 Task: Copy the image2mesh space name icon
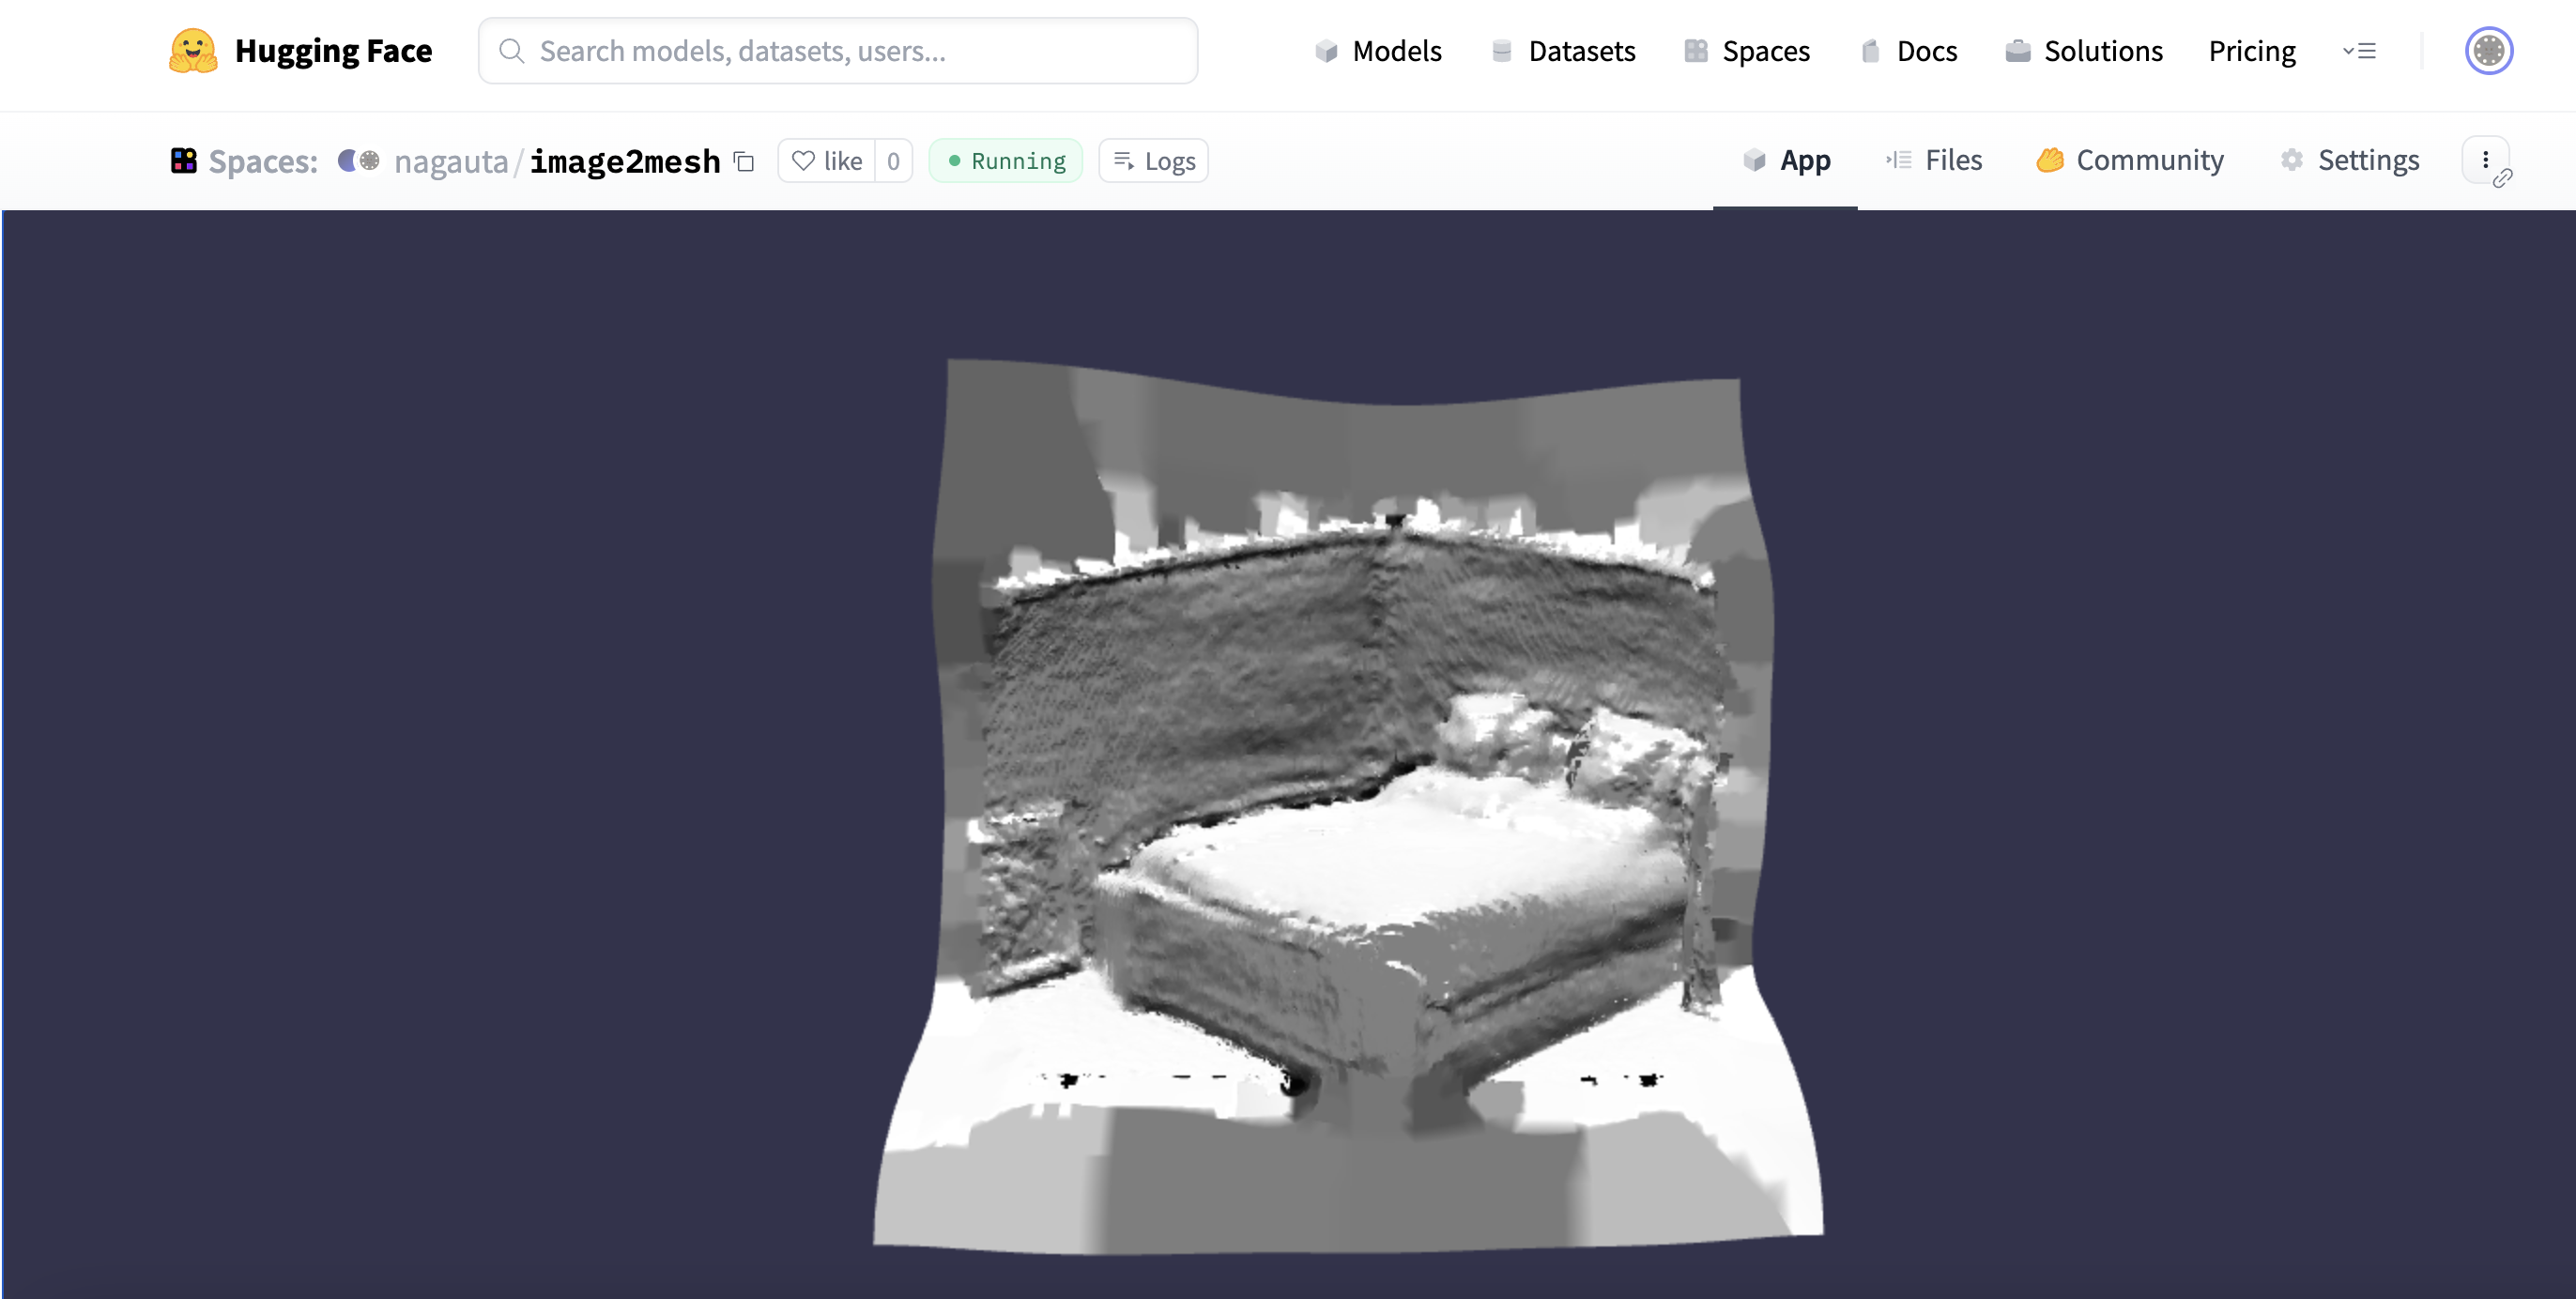click(744, 161)
